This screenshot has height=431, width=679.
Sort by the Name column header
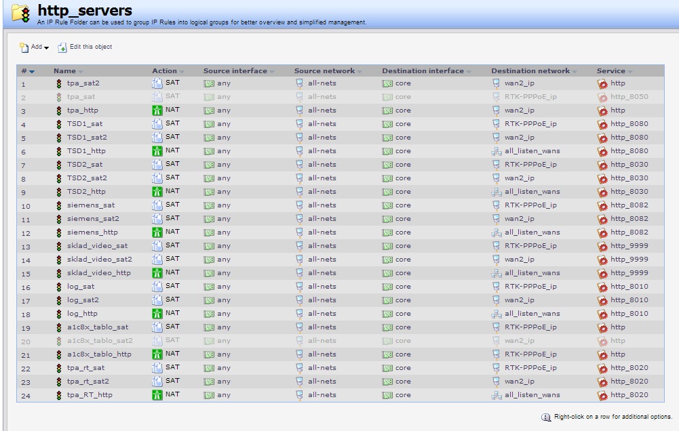coord(65,70)
